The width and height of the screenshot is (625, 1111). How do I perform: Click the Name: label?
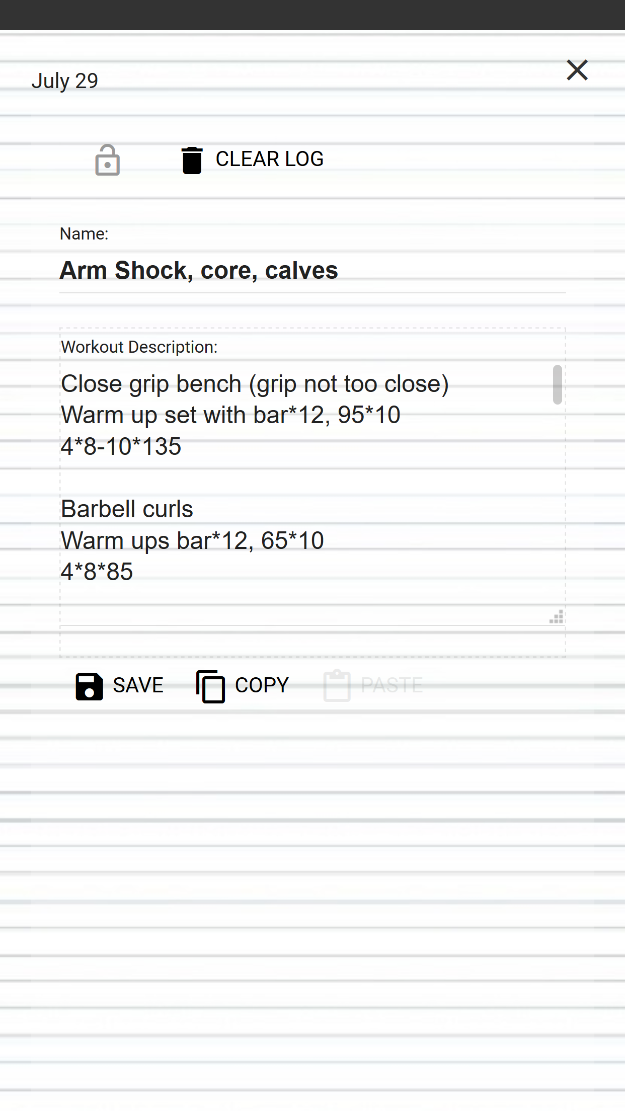coord(84,234)
